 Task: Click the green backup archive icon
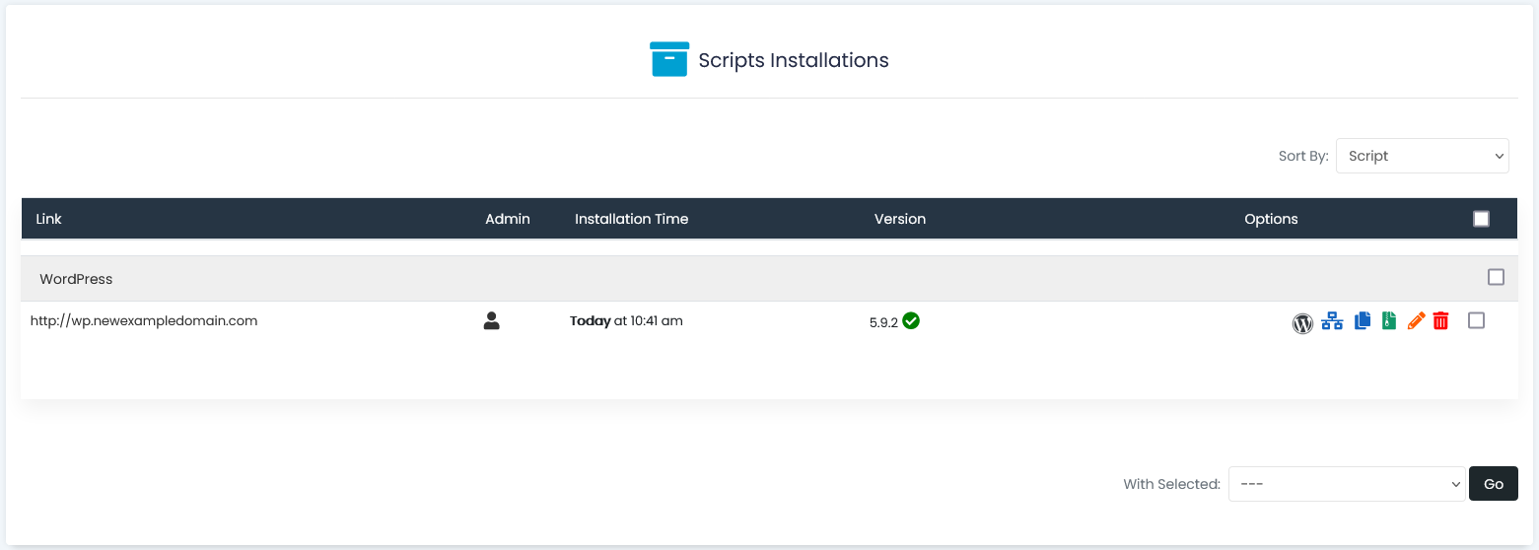[1389, 320]
